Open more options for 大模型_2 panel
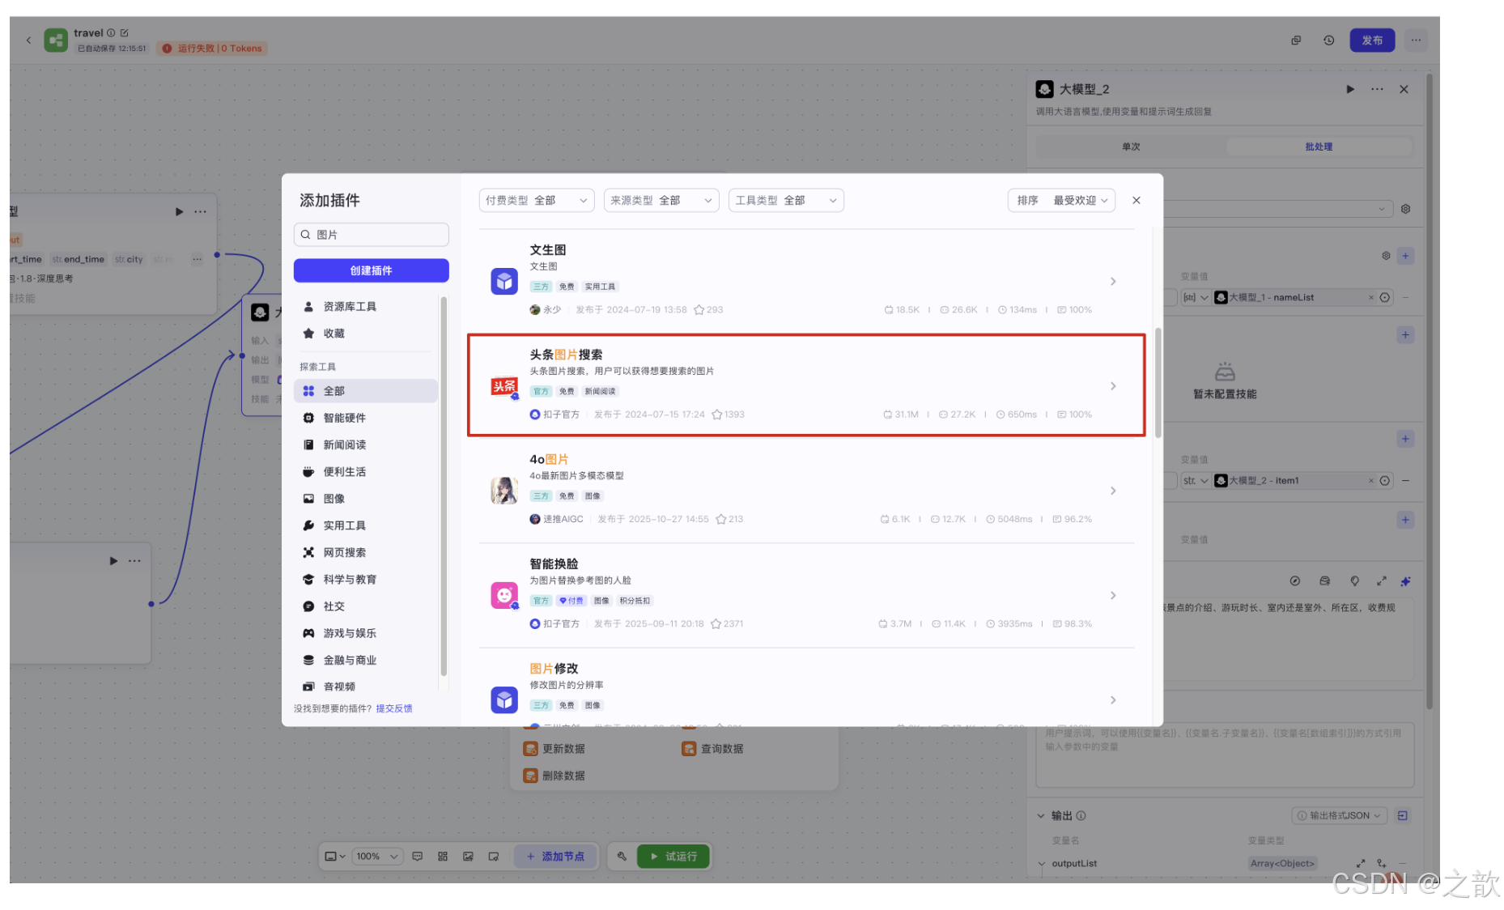 pyautogui.click(x=1377, y=89)
